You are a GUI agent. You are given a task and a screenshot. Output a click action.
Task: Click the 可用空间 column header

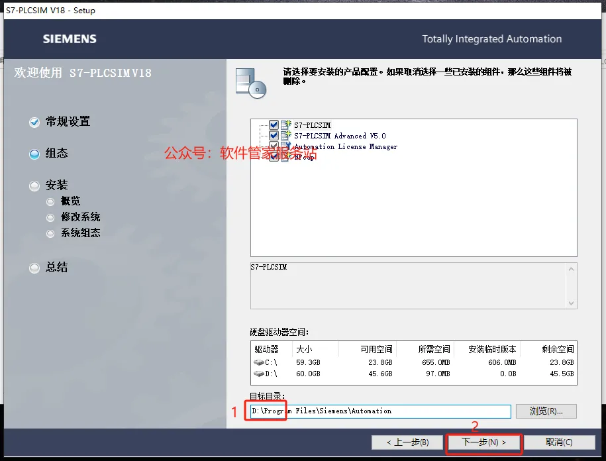click(376, 349)
